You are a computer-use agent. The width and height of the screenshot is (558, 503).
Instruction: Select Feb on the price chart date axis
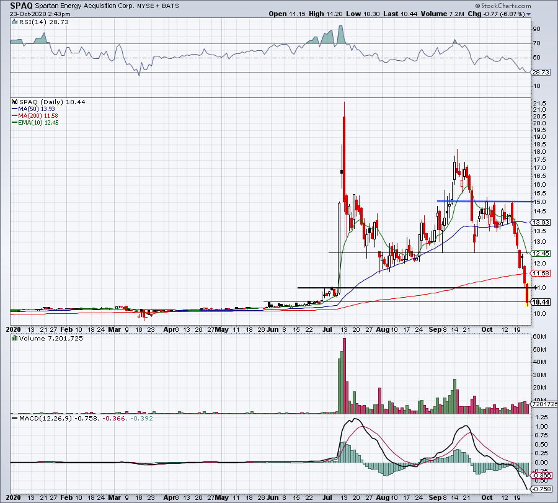pyautogui.click(x=66, y=329)
